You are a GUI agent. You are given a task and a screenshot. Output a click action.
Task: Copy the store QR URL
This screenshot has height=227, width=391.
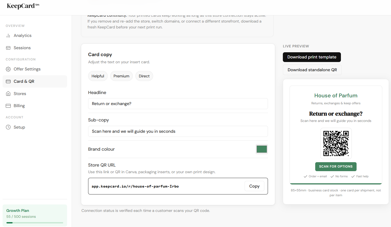click(254, 186)
